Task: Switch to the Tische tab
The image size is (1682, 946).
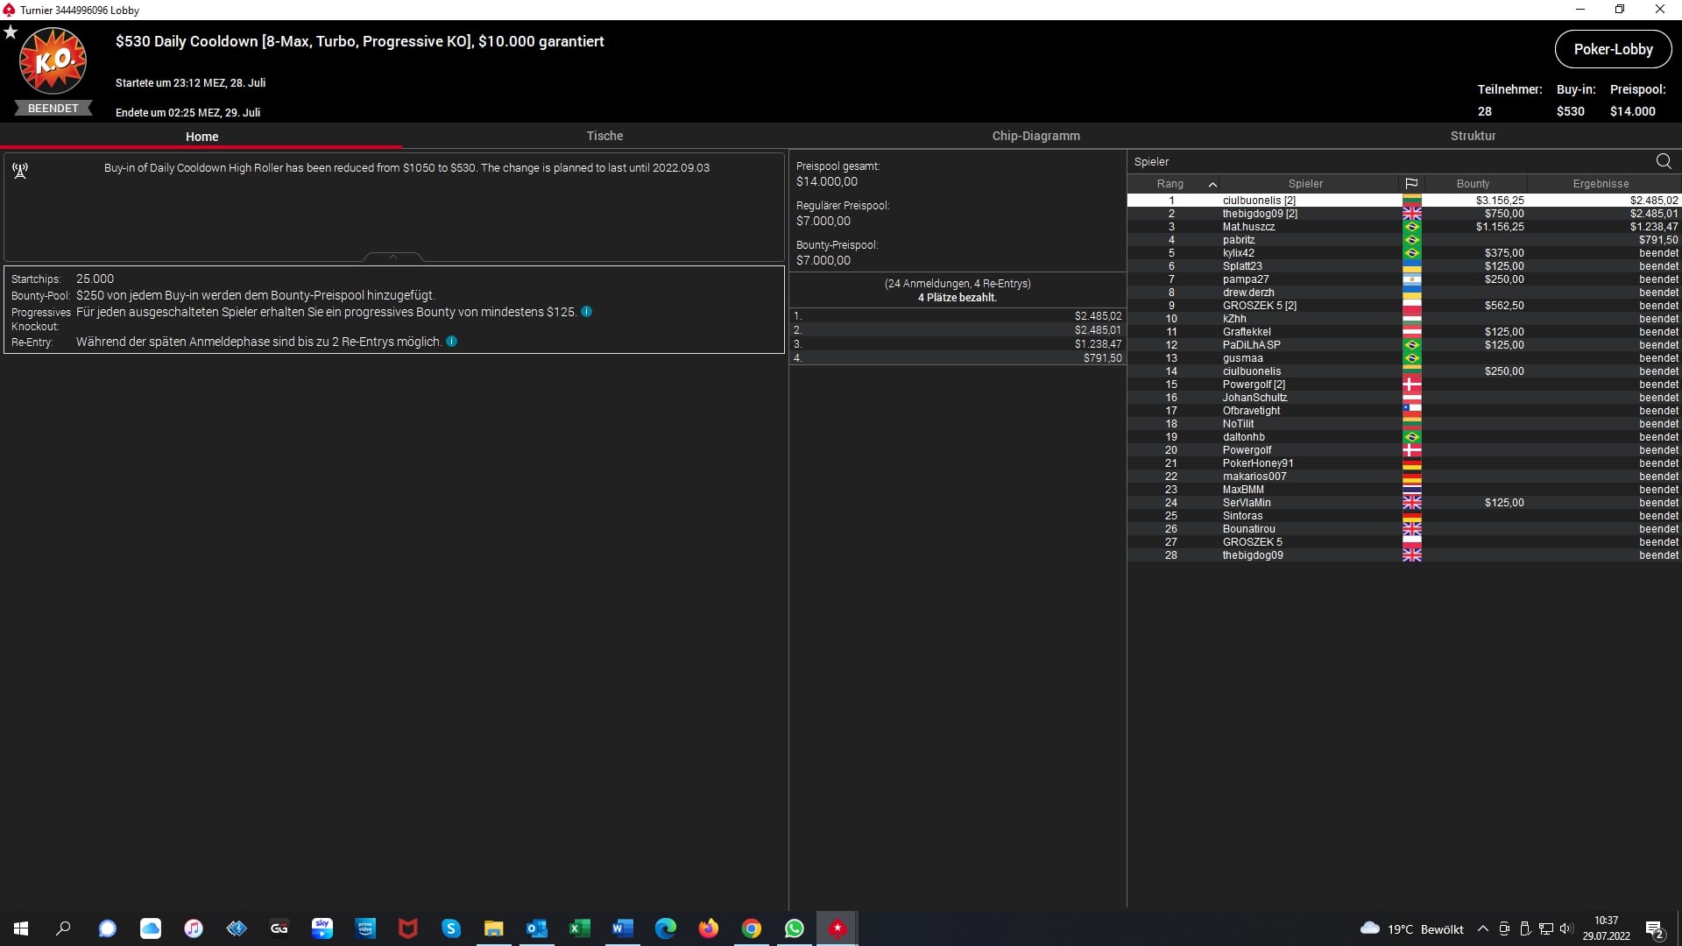Action: click(604, 136)
